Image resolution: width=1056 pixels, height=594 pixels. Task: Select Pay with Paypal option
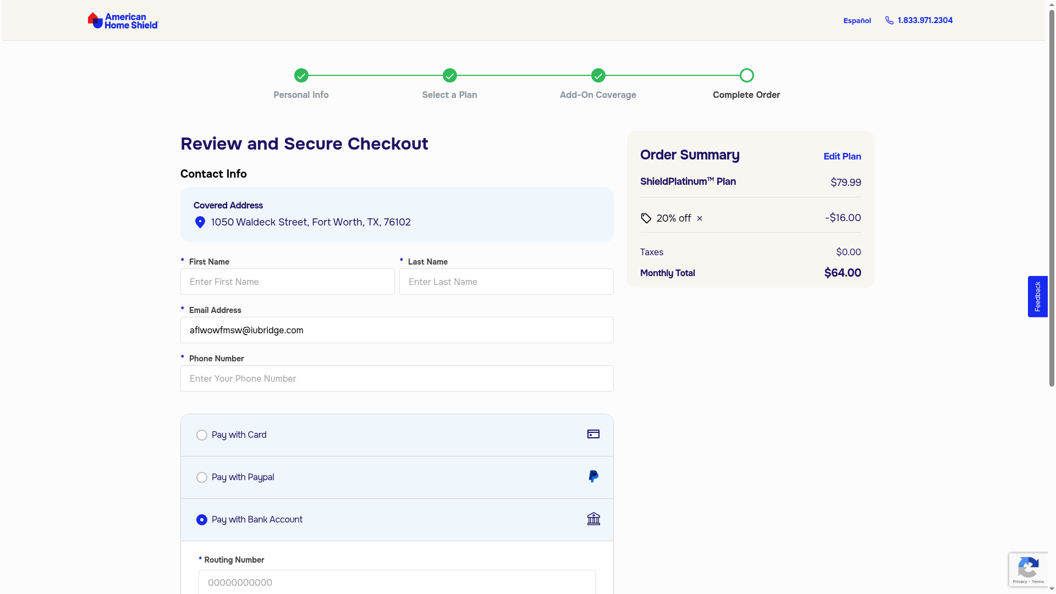click(x=202, y=477)
